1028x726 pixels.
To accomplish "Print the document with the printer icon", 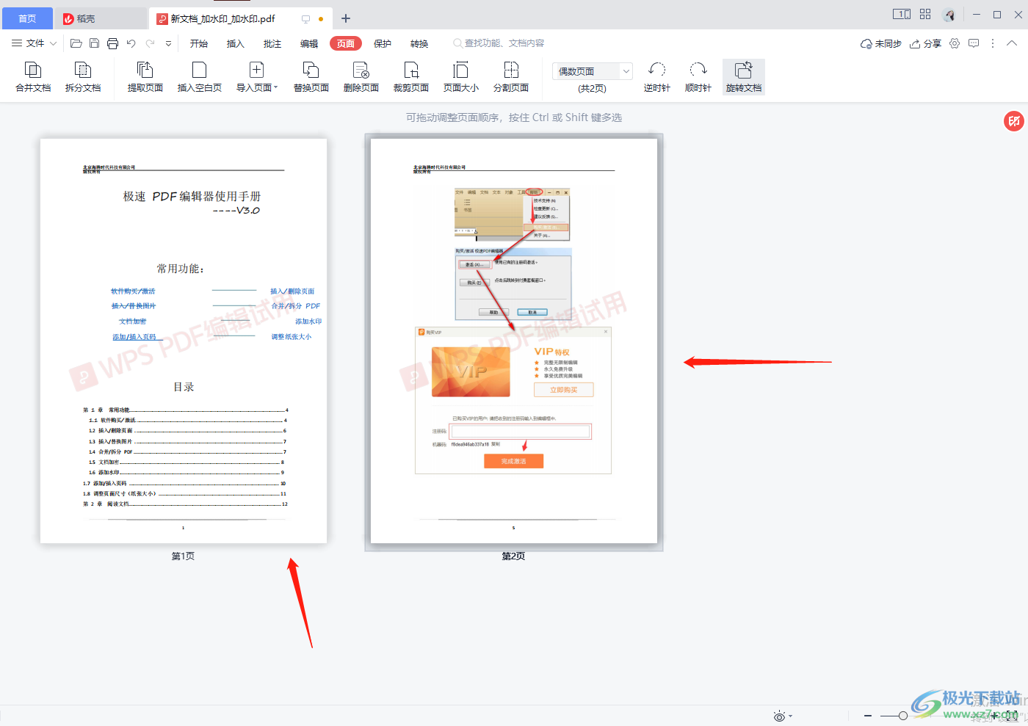I will [112, 44].
